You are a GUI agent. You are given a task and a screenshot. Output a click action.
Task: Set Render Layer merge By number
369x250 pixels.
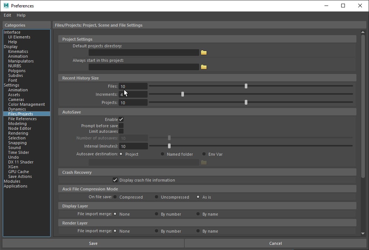point(157,231)
